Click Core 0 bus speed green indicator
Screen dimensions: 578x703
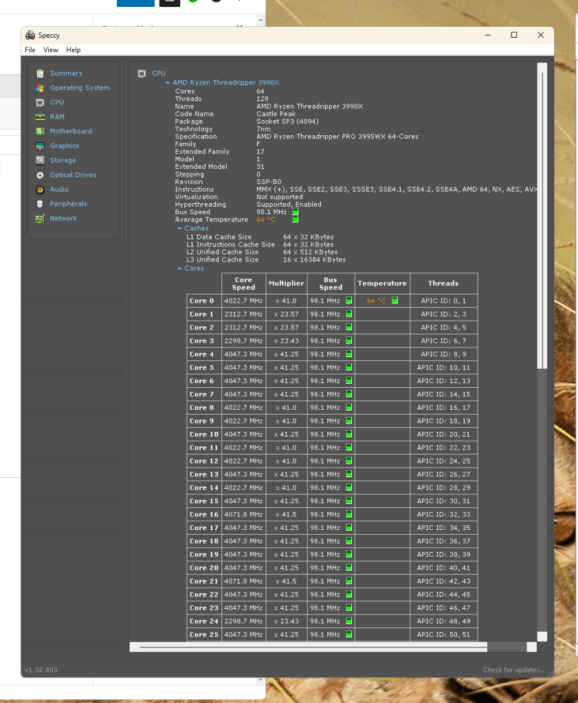348,301
